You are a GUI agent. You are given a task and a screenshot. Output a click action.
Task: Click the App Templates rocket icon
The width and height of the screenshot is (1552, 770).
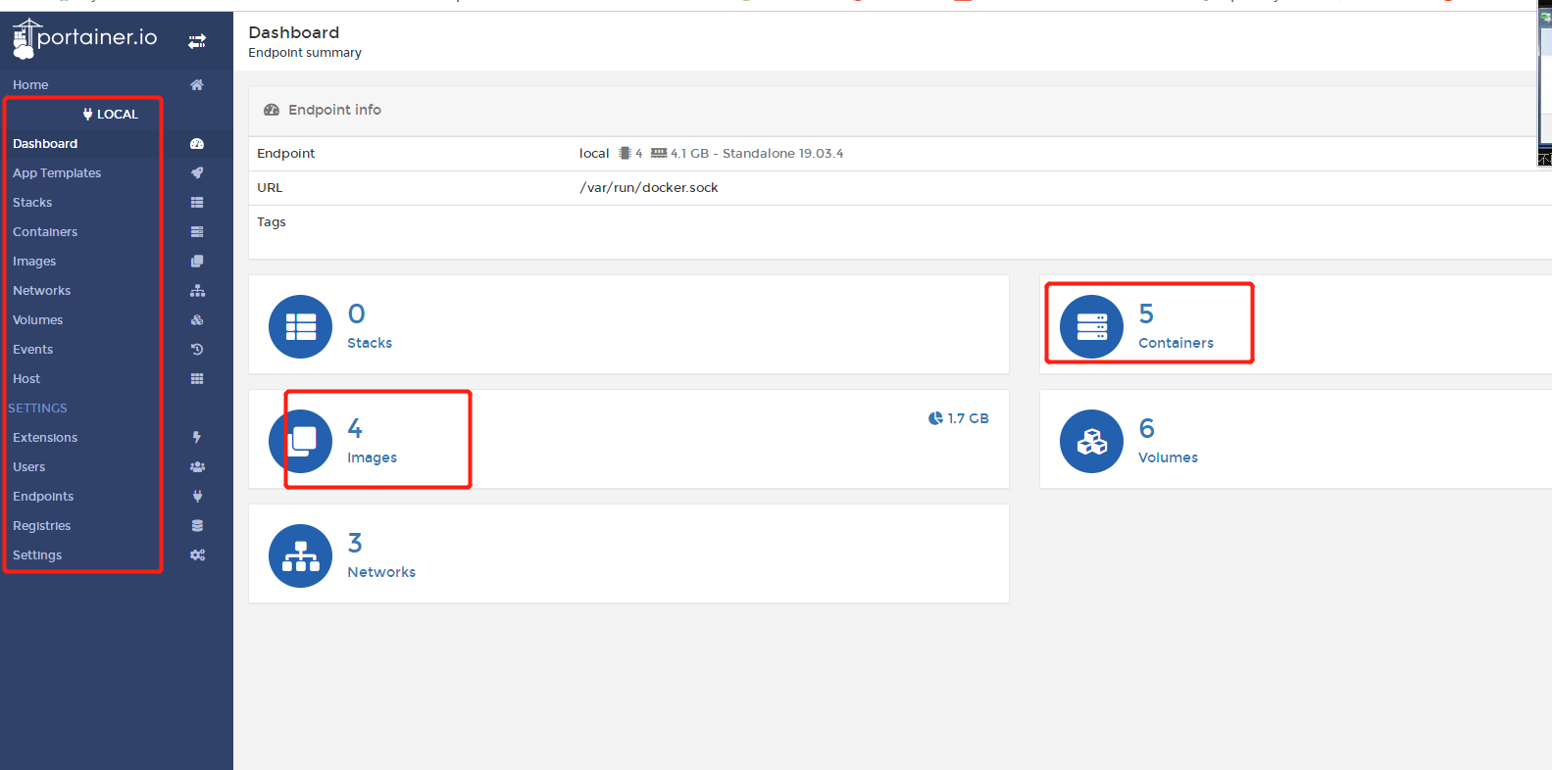point(197,173)
